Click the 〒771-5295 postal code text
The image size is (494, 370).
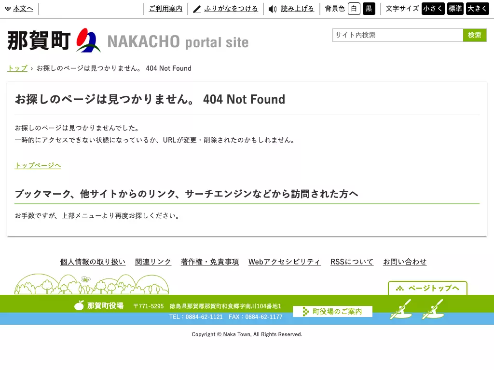[x=149, y=306]
